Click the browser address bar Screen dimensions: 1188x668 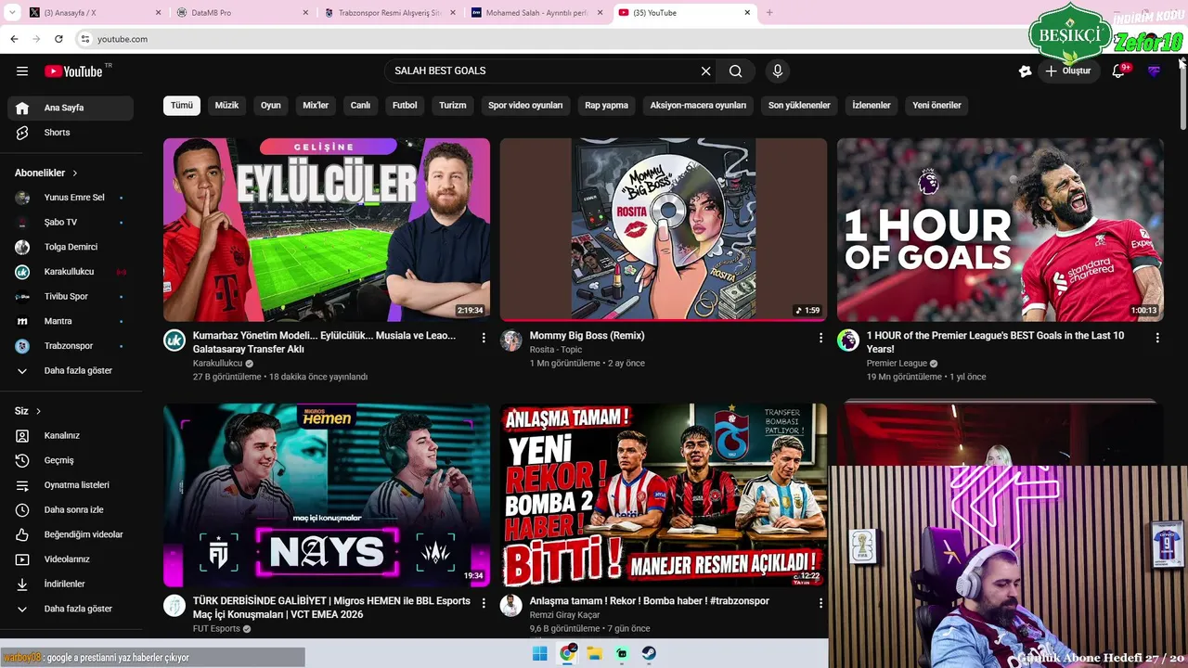[548, 39]
